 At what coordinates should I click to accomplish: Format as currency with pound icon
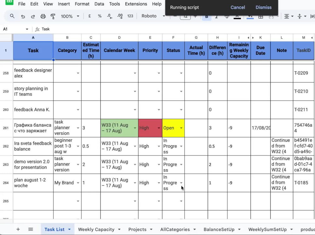coord(89,16)
